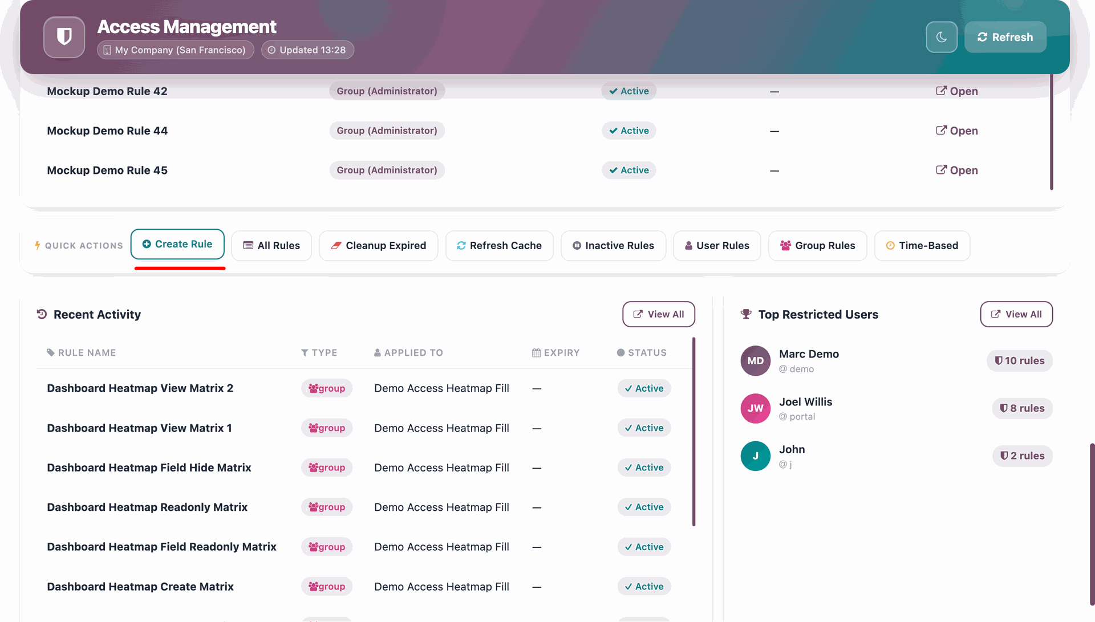Select the Dashboard Heatmap View Matrix 1 rule
The image size is (1095, 622).
140,428
